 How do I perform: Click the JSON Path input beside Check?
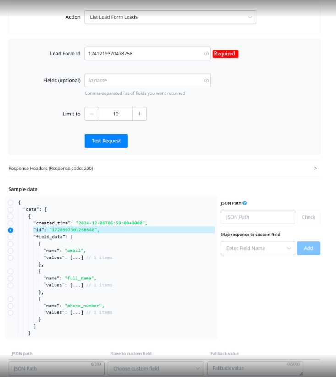[258, 217]
